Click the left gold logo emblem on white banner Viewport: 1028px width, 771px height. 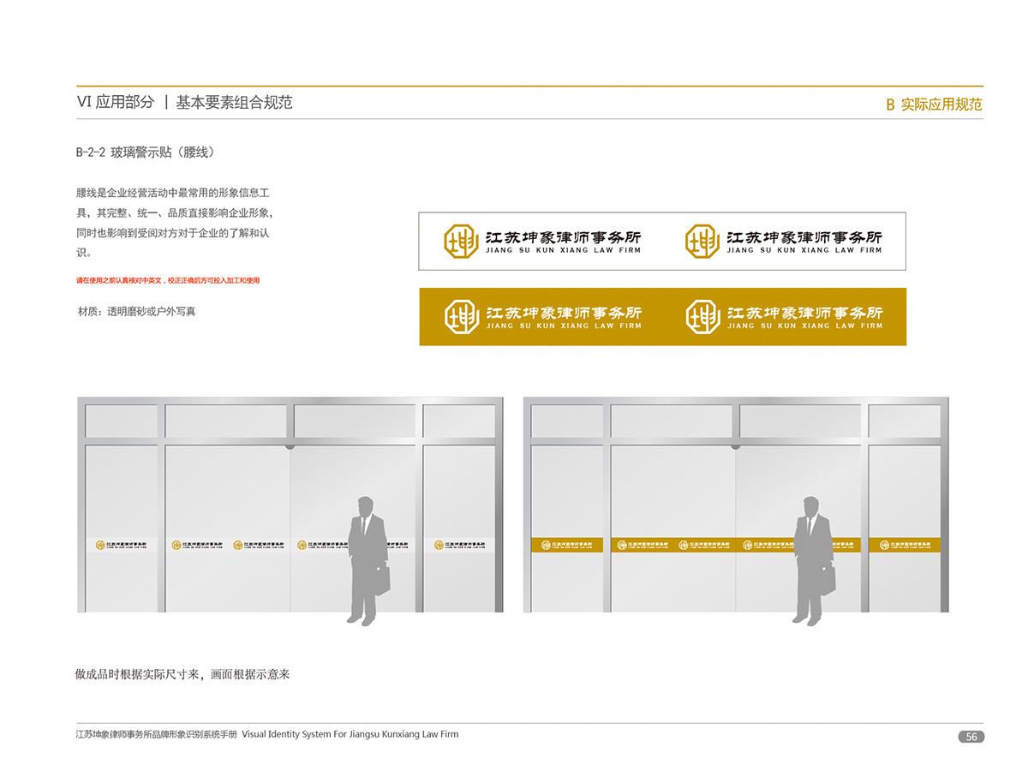(x=460, y=241)
